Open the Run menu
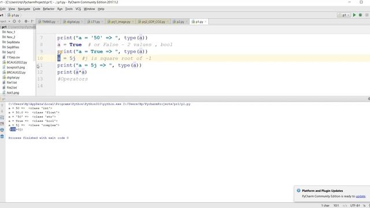 click(60, 9)
